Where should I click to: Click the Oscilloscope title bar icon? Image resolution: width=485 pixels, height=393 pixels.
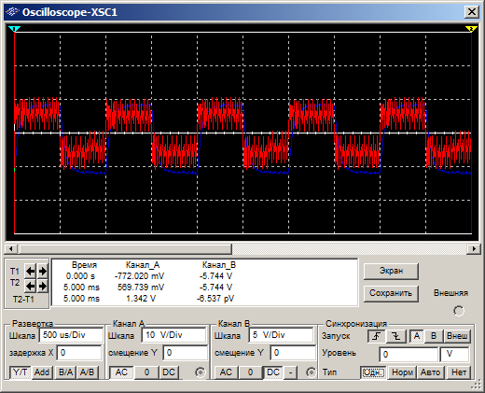click(x=12, y=12)
